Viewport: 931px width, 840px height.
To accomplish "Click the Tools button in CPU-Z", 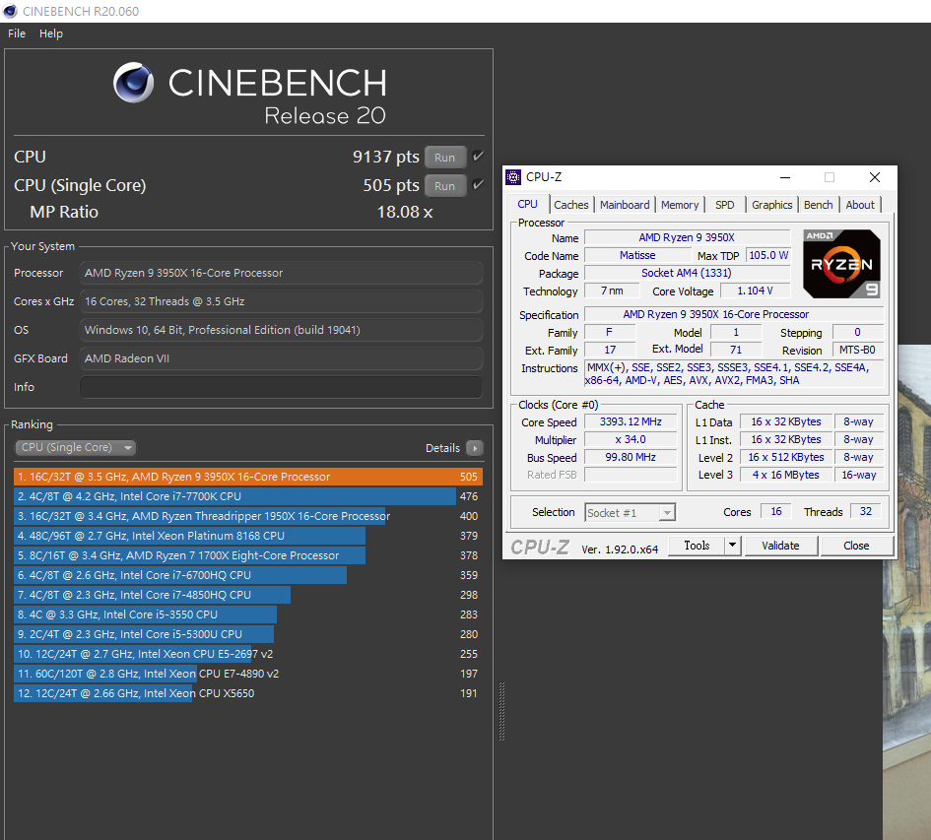I will 697,545.
